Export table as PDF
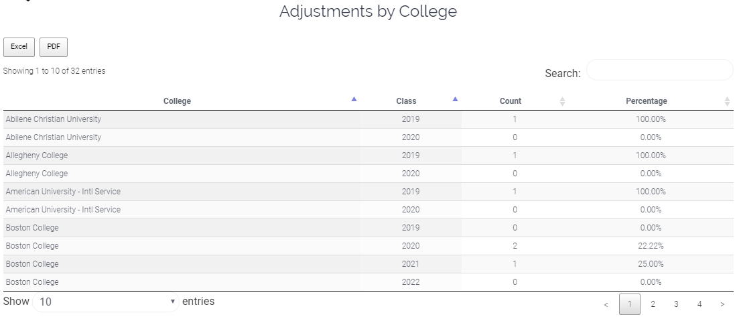This screenshot has width=737, height=319. point(54,47)
